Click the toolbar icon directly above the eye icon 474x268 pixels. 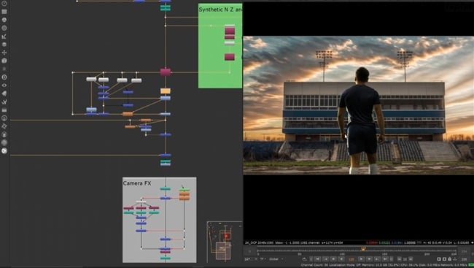4,77
